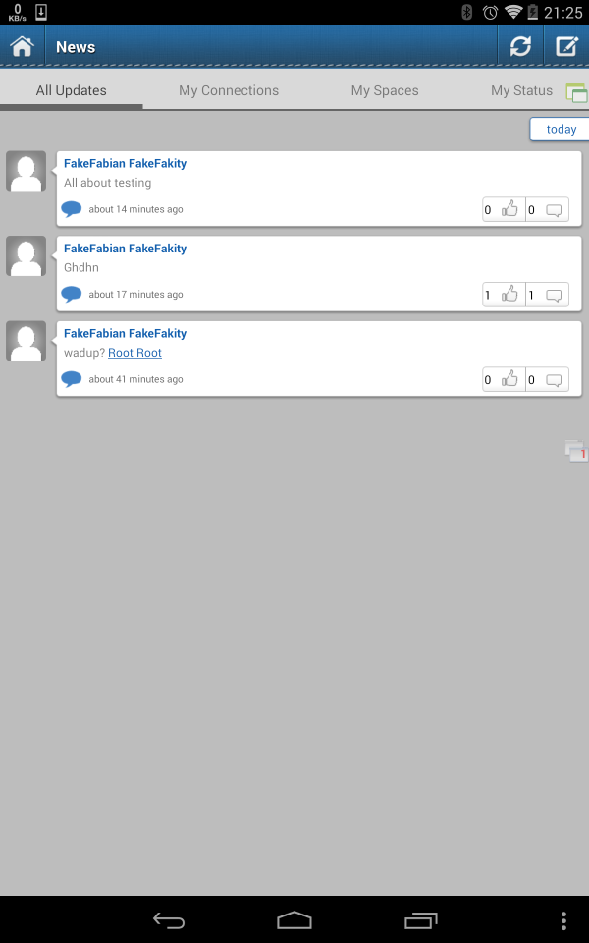Open comments on 'All about testing' post
The image size is (589, 943).
point(547,209)
